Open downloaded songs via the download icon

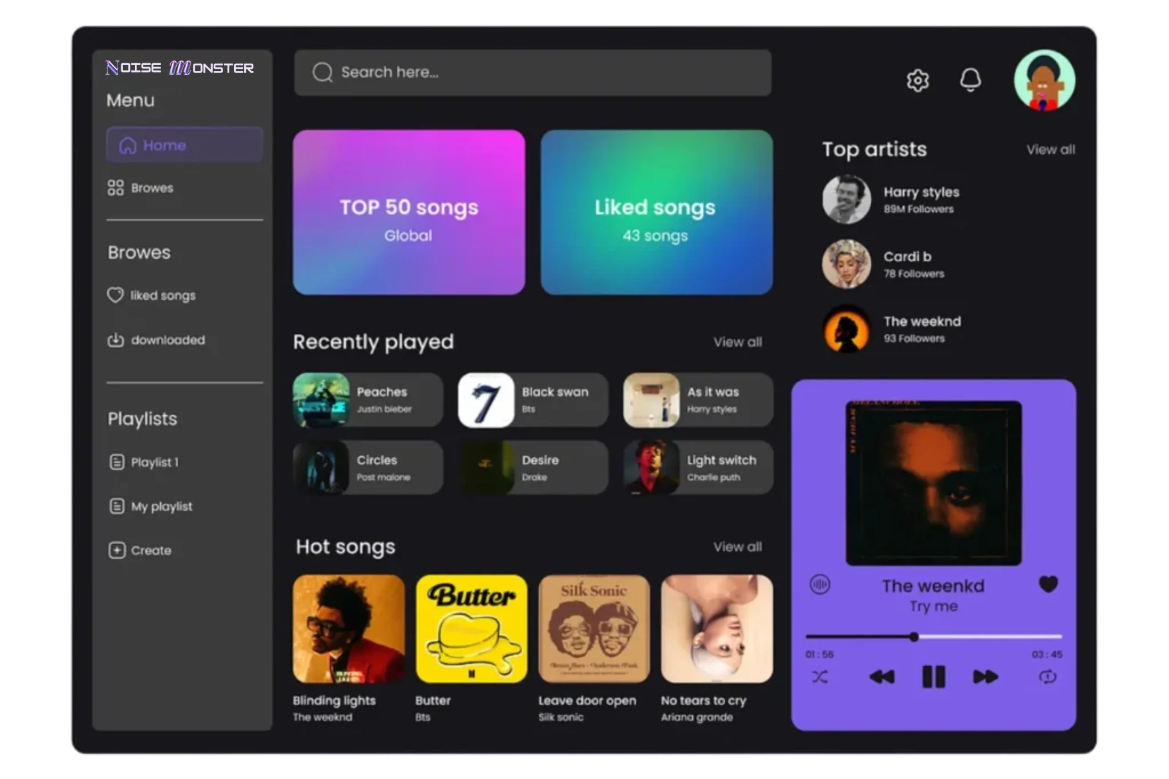(x=116, y=340)
